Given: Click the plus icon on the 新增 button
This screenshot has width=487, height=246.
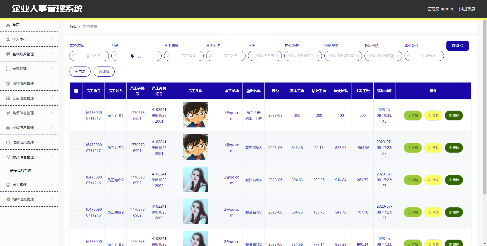Looking at the screenshot, I should (x=76, y=72).
